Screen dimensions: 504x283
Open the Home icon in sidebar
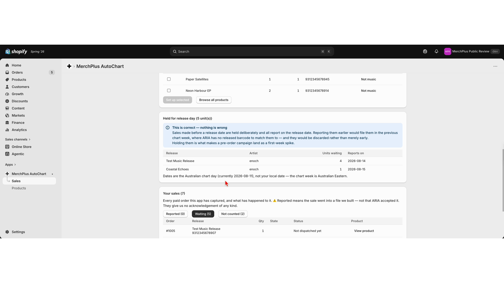(x=7, y=65)
